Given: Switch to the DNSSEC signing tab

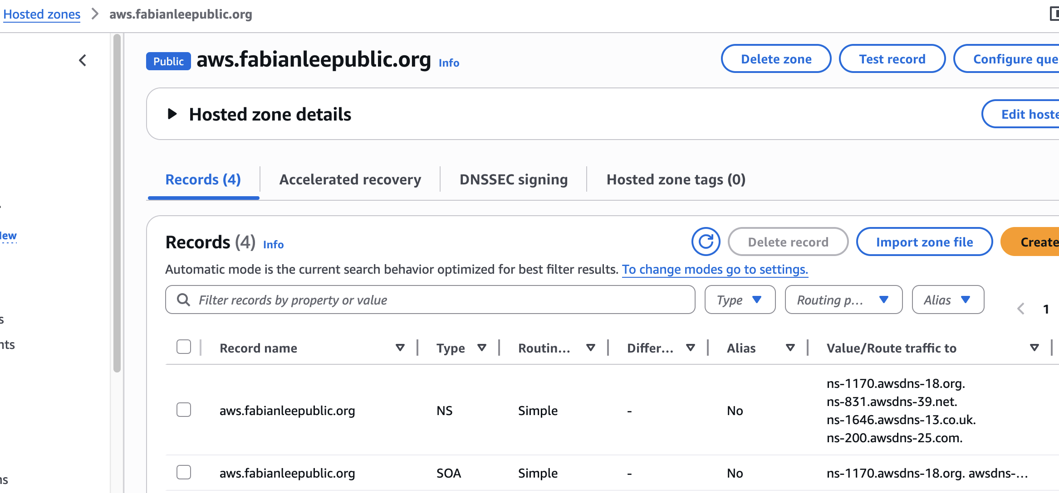Looking at the screenshot, I should 513,180.
